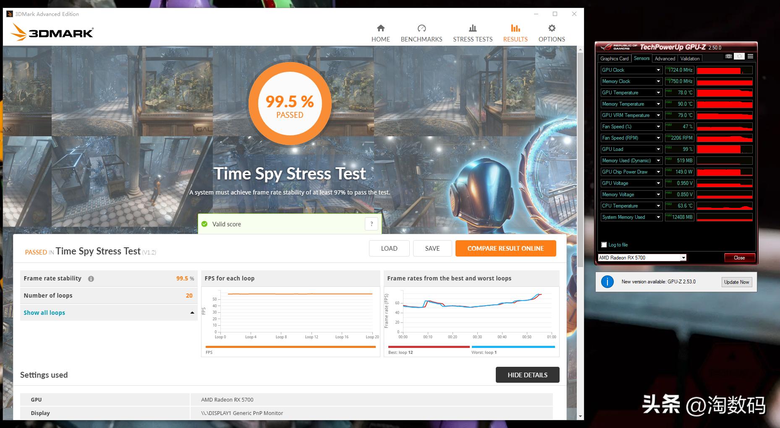The height and width of the screenshot is (428, 780).
Task: Click the FPS for each loop chart
Action: pos(291,322)
